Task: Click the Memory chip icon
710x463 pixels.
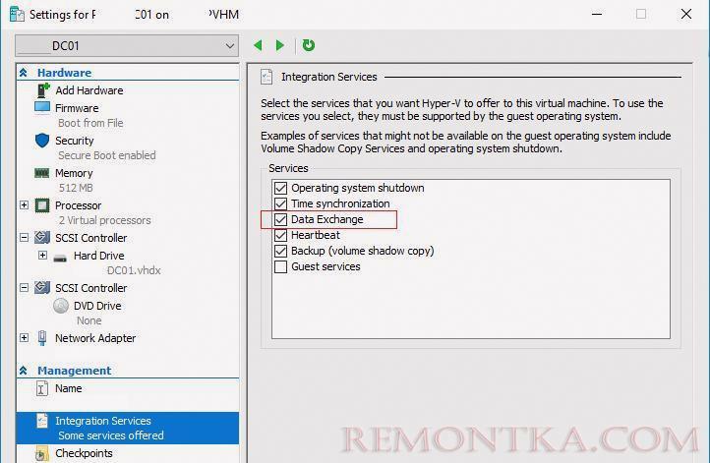Action: [x=42, y=173]
